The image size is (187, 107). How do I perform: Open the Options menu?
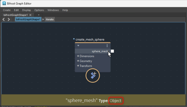pyautogui.click(x=39, y=10)
